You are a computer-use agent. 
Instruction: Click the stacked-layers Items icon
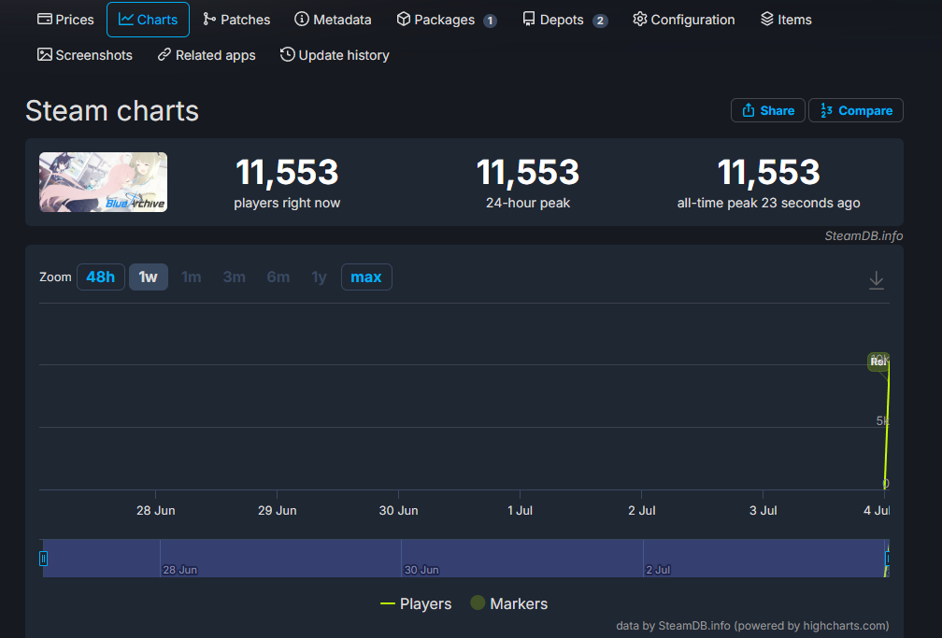[766, 20]
